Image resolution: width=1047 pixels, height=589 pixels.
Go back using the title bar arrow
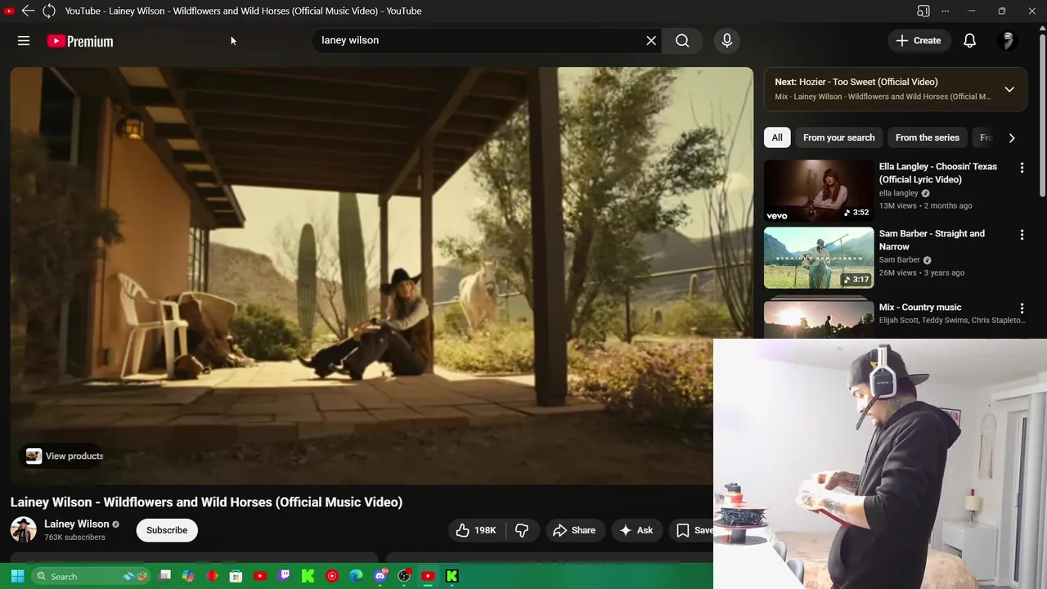point(28,11)
